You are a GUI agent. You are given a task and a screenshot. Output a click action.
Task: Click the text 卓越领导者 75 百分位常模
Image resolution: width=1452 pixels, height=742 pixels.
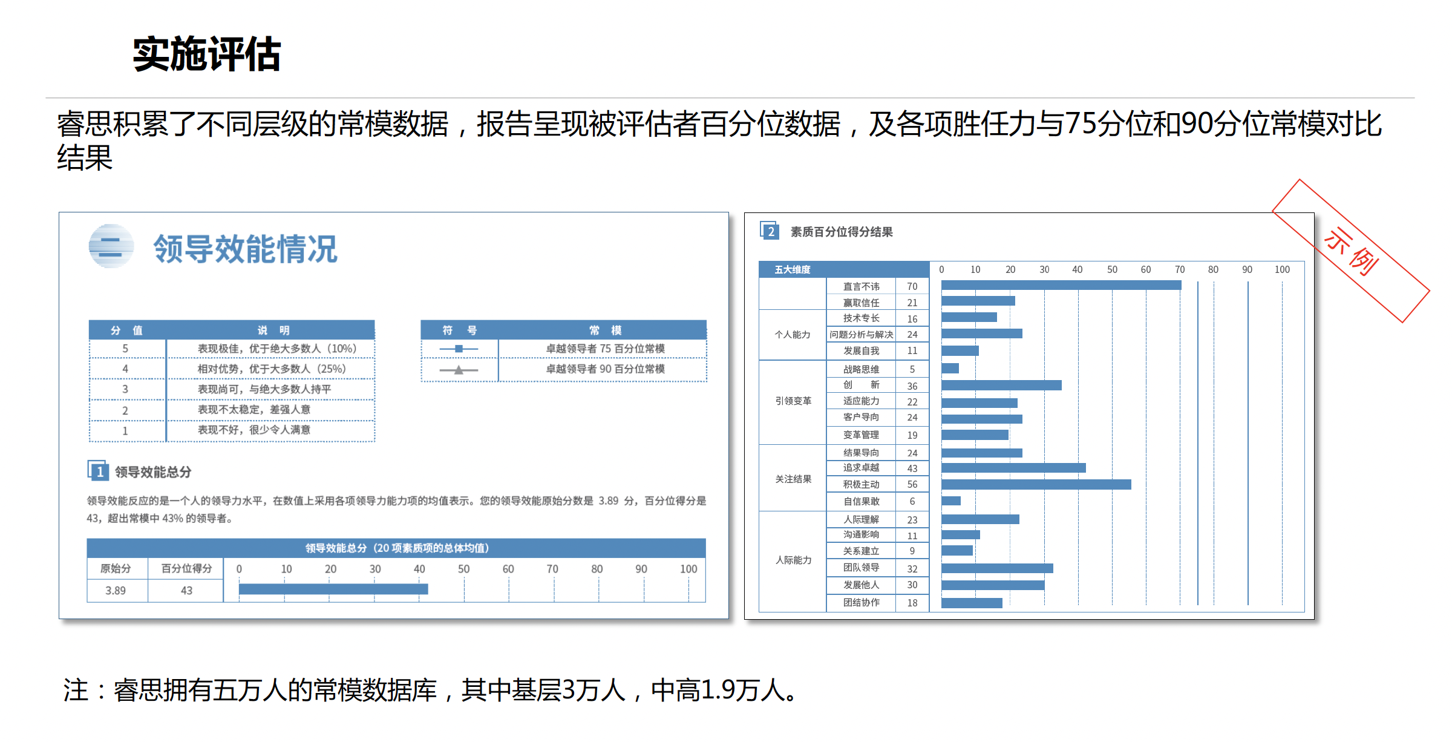click(x=606, y=349)
